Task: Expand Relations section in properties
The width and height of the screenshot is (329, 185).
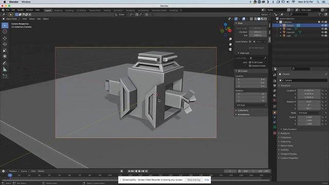Action: (279, 134)
